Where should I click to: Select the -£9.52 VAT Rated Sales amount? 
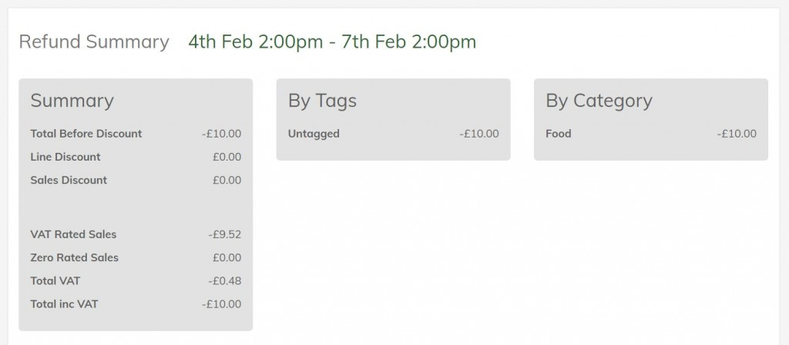[x=224, y=234]
